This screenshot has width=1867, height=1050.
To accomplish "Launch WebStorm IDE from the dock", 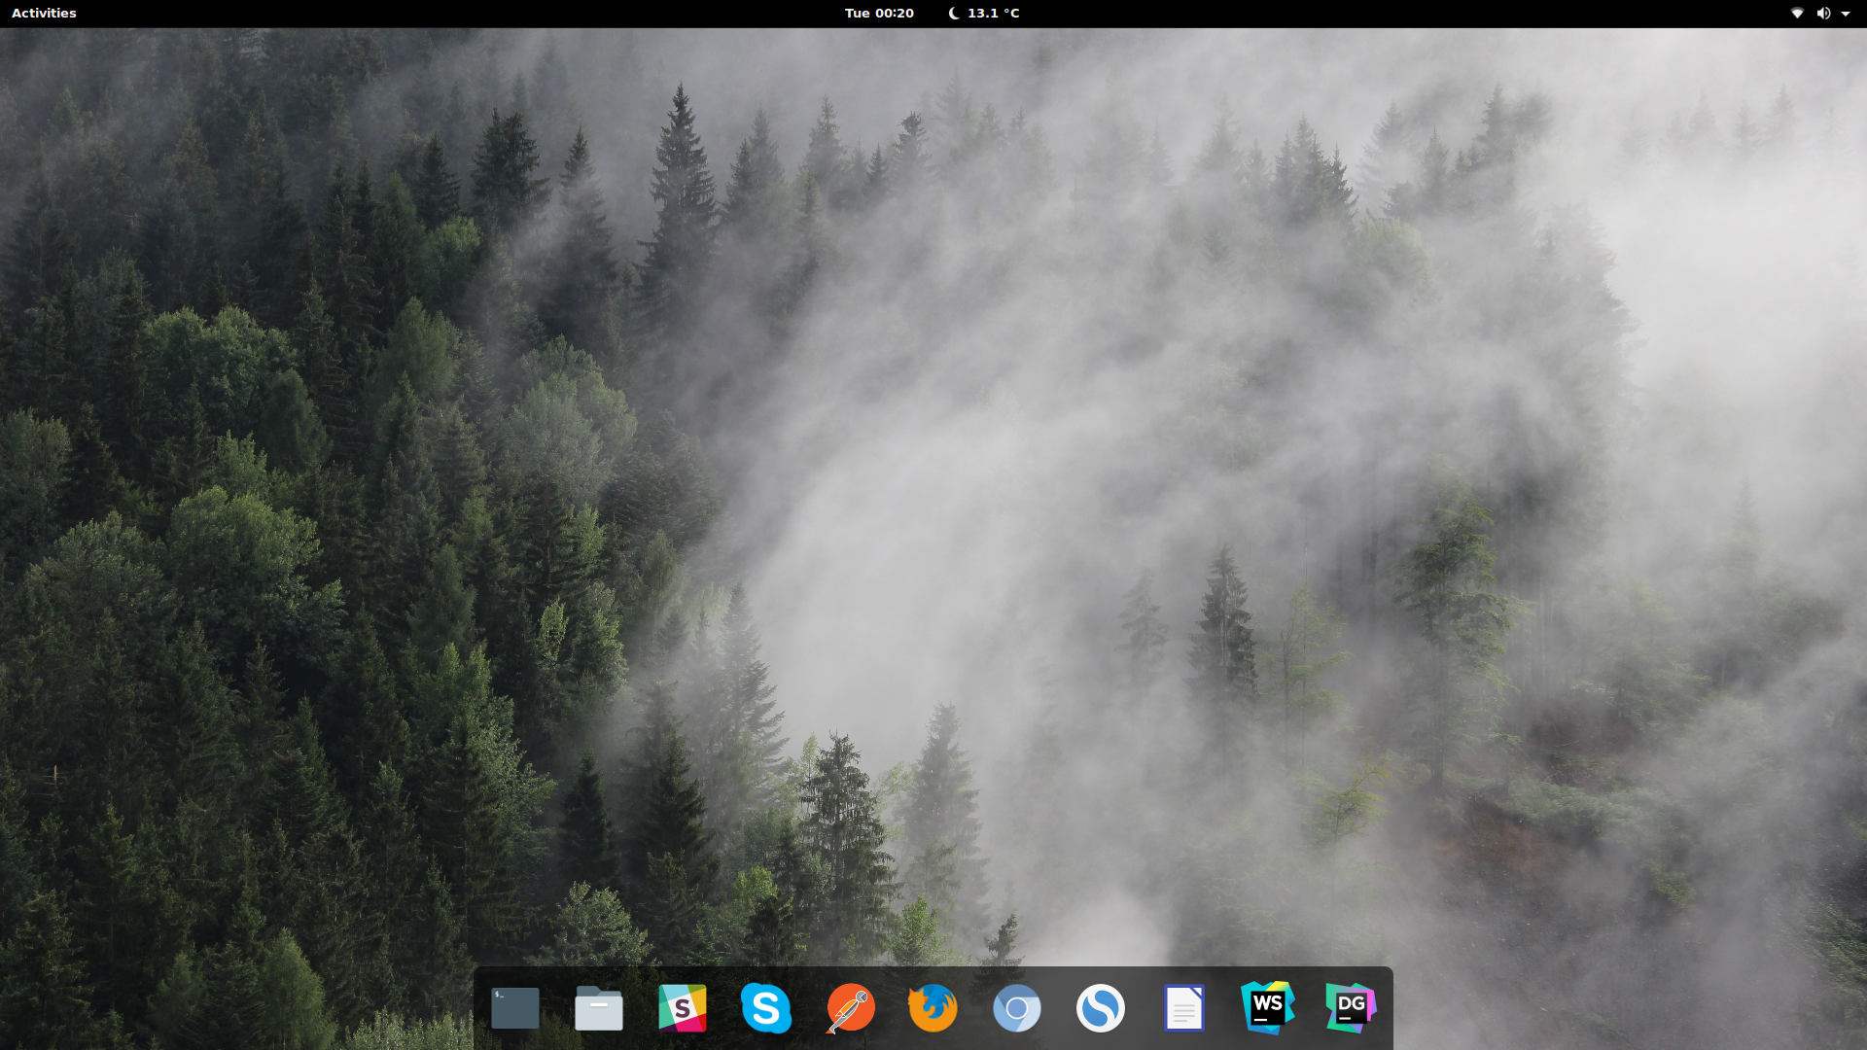I will tap(1268, 1008).
